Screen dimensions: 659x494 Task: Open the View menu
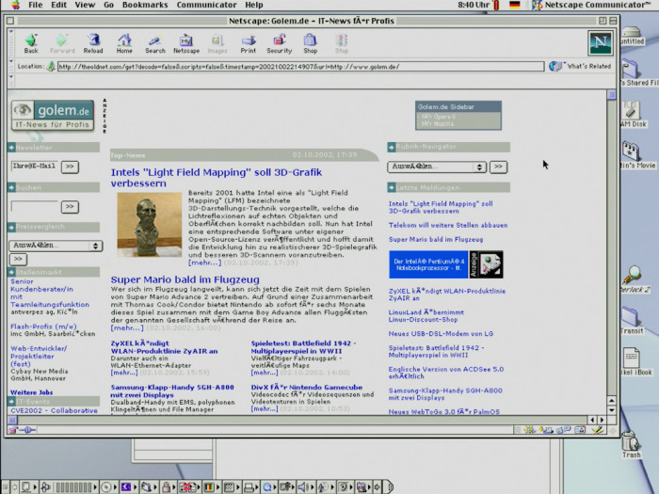pos(85,5)
